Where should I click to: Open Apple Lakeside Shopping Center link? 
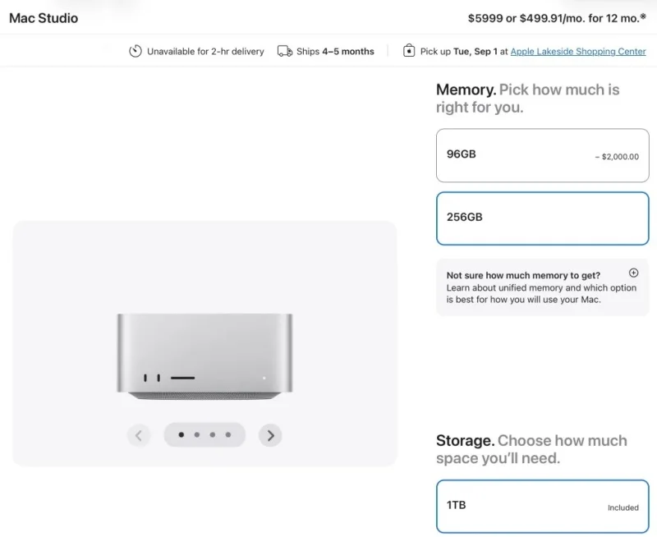[x=578, y=51]
